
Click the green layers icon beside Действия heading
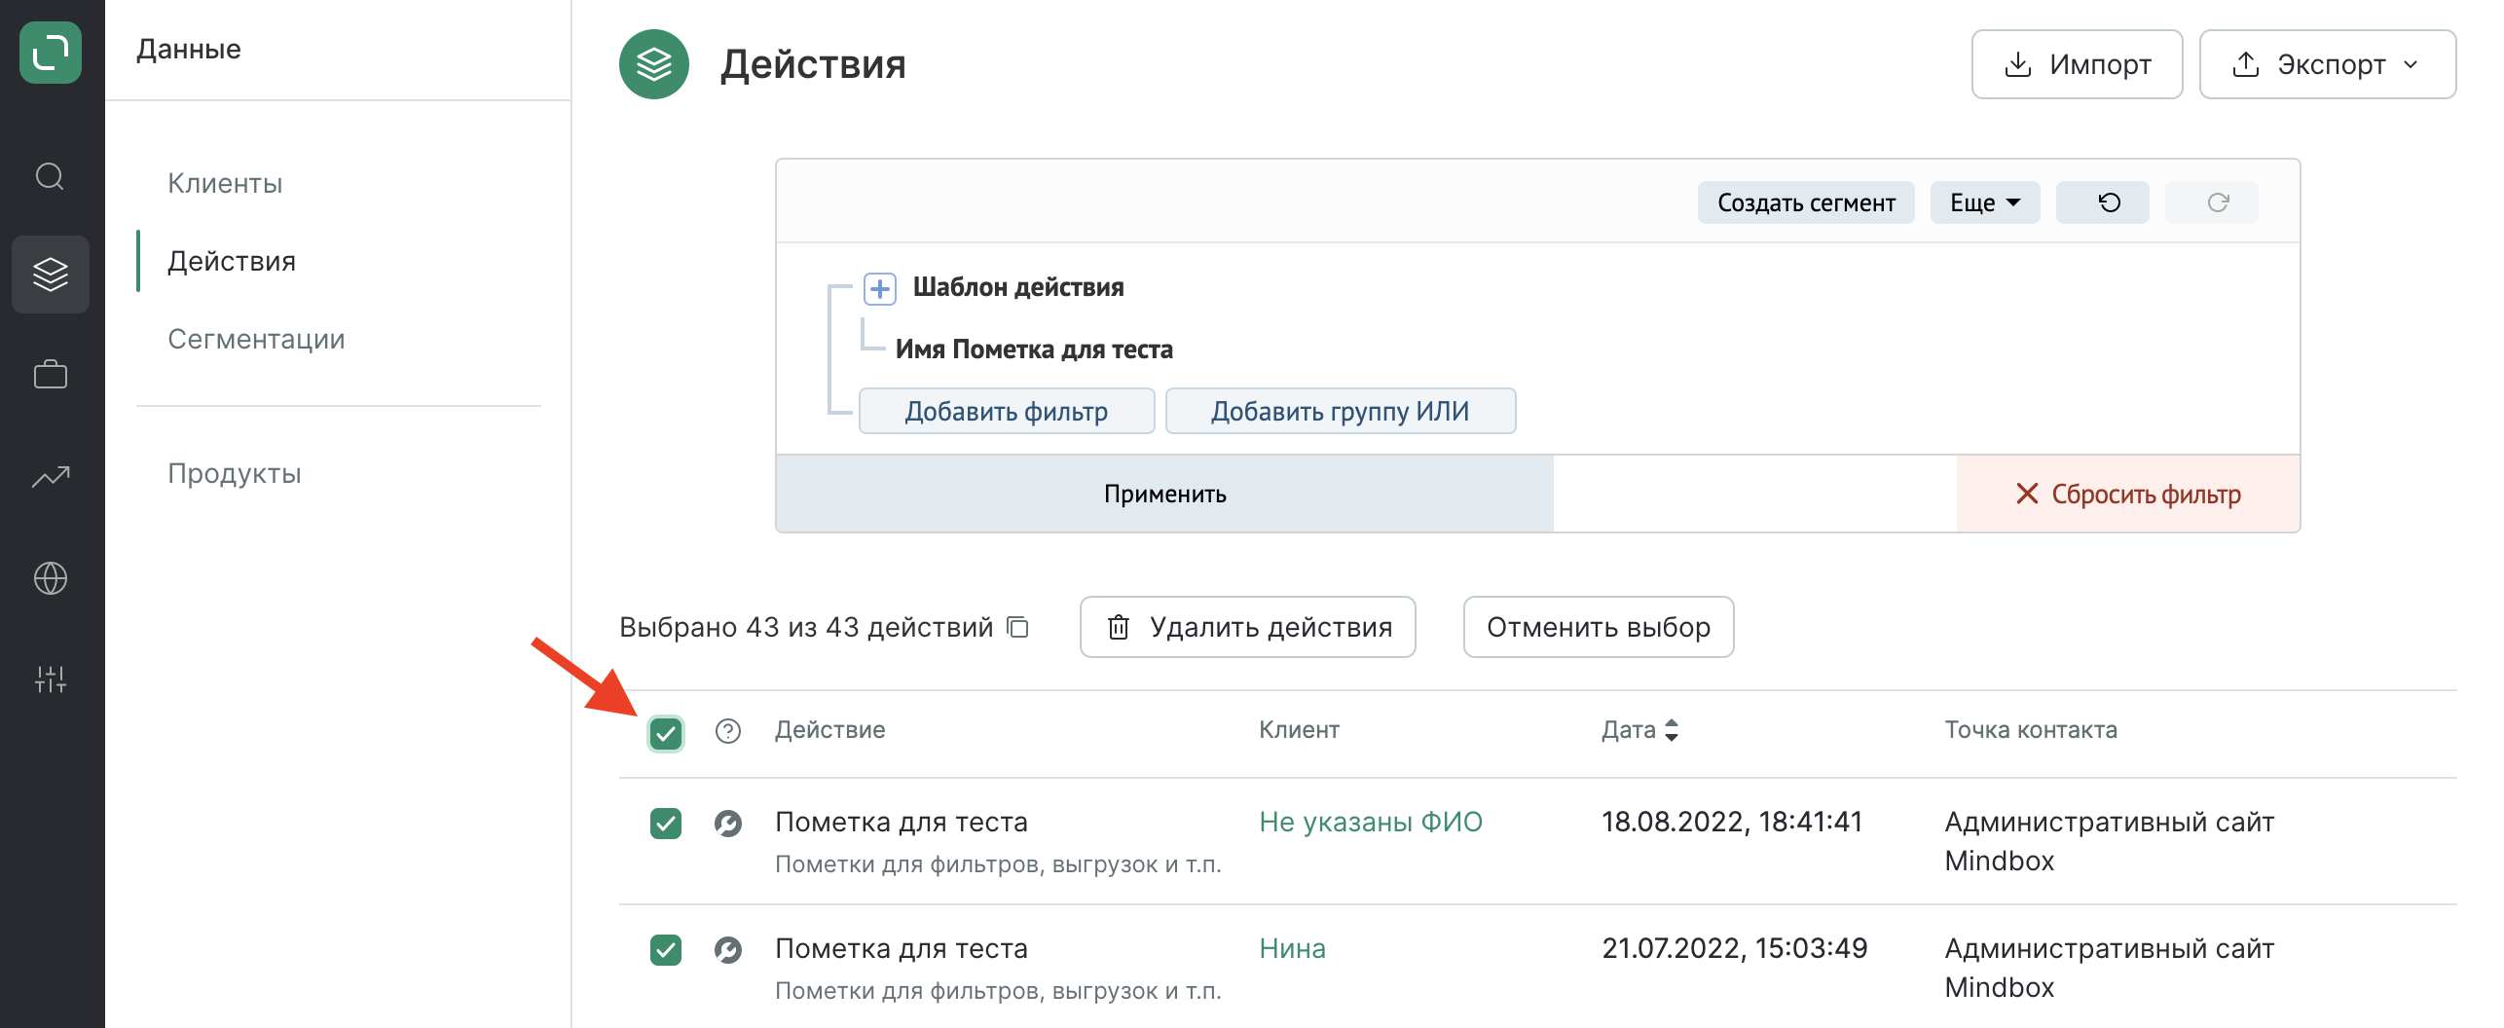tap(654, 64)
